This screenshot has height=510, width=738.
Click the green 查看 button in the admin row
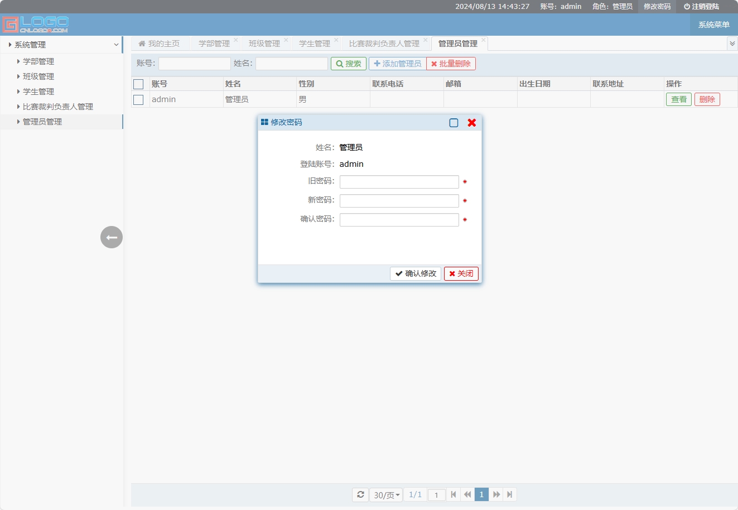(678, 99)
